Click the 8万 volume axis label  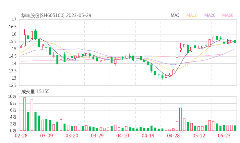(13, 104)
